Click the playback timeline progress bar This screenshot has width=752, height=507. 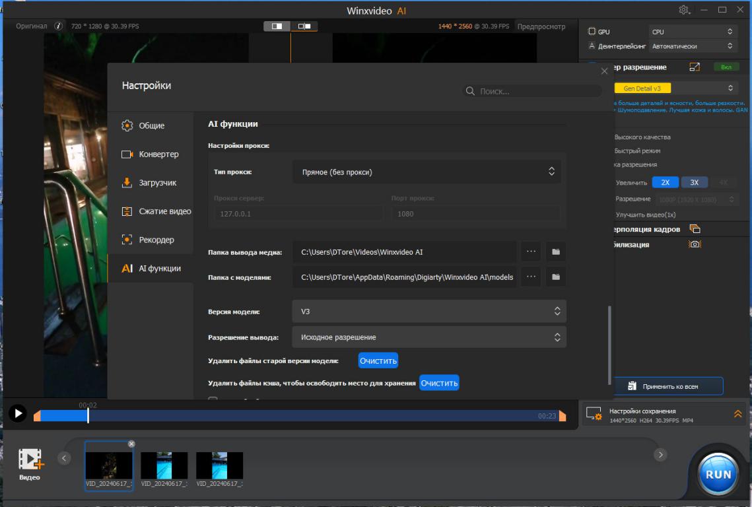point(297,415)
